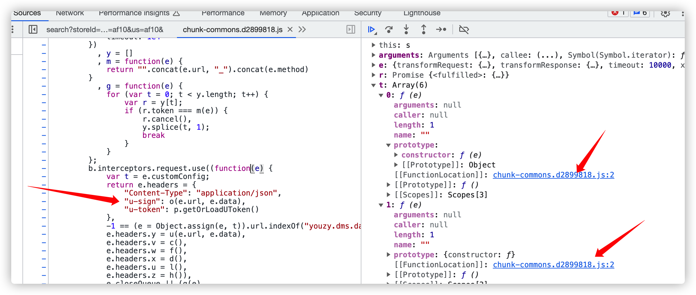Expand constructor: f (e) entry
The height and width of the screenshot is (295, 696).
point(396,155)
